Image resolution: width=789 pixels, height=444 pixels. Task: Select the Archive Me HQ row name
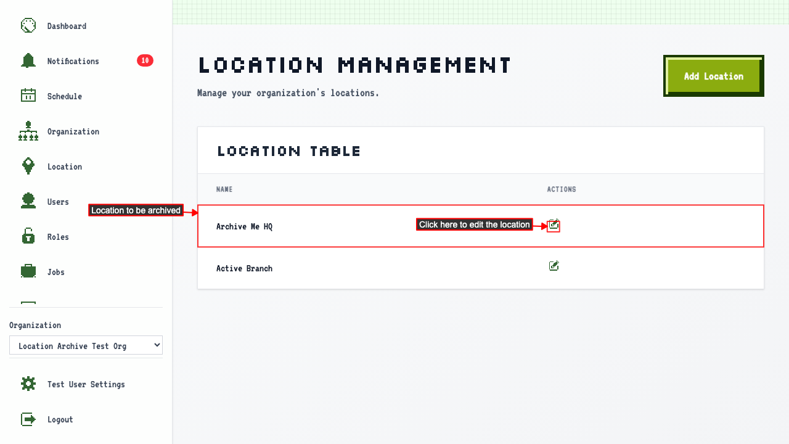(244, 226)
